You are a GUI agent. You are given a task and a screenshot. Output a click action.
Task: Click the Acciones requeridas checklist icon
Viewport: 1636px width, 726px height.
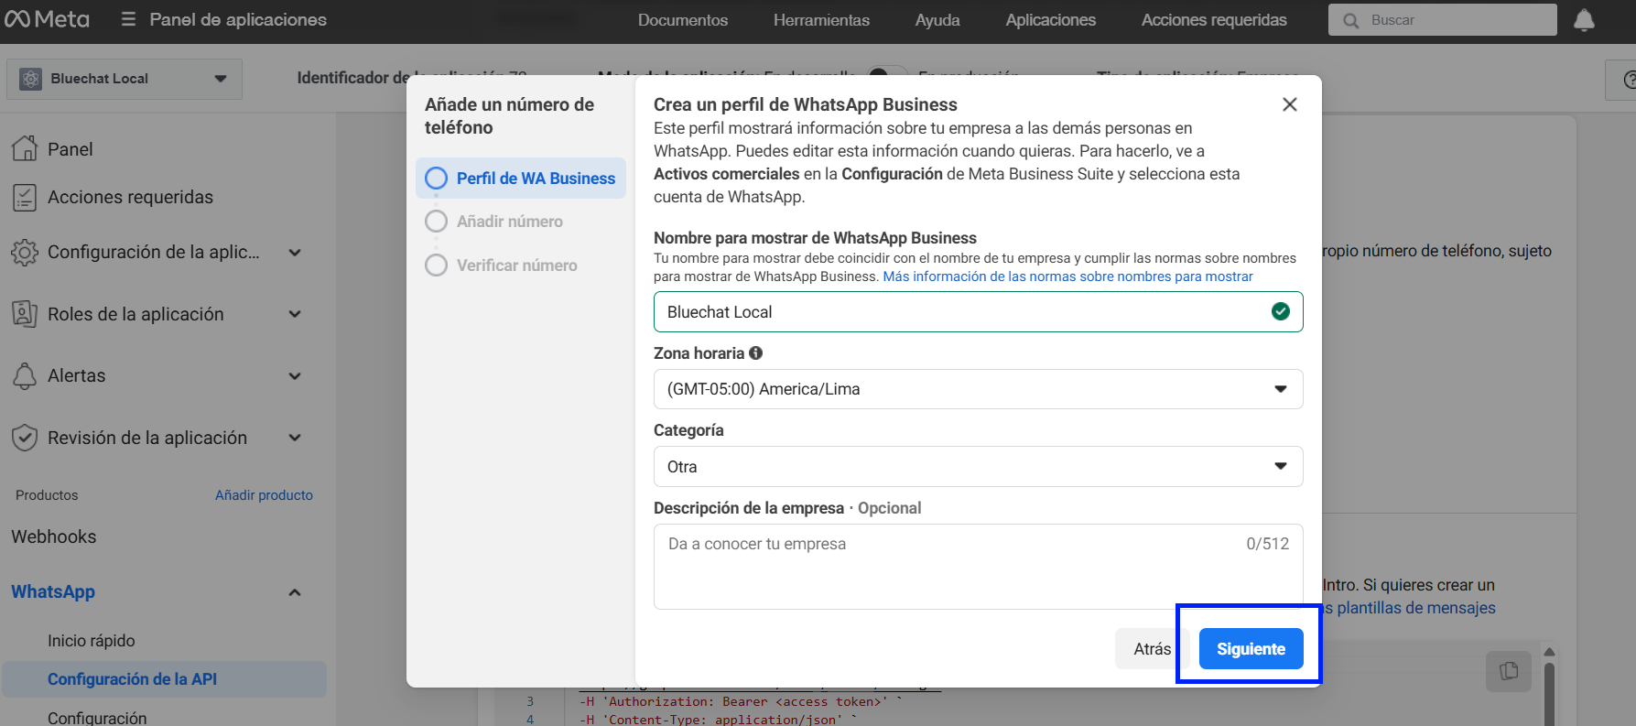point(25,197)
